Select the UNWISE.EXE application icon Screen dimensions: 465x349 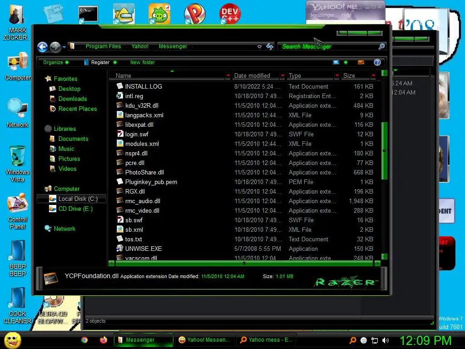[120, 249]
